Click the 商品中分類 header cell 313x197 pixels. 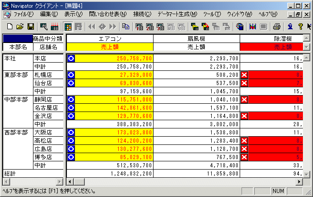coord(48,39)
